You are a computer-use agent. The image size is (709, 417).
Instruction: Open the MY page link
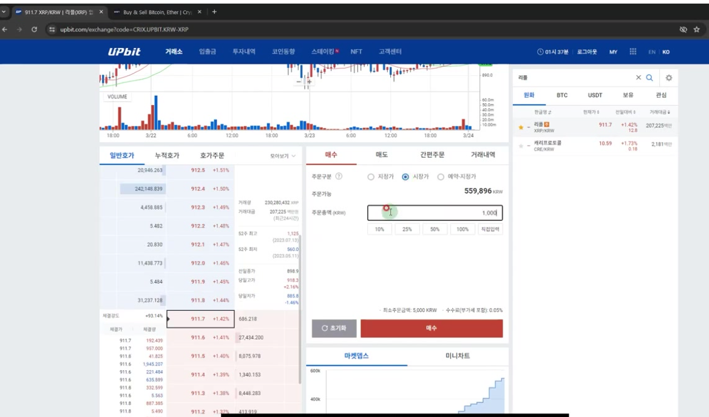(613, 52)
